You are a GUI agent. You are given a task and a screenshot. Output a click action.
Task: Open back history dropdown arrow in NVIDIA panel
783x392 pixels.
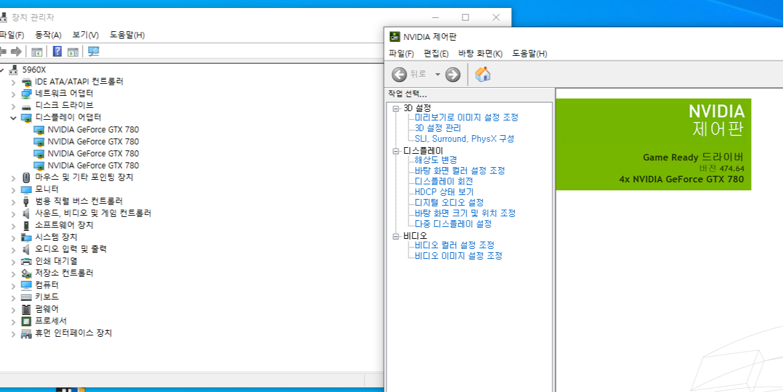[x=437, y=75]
